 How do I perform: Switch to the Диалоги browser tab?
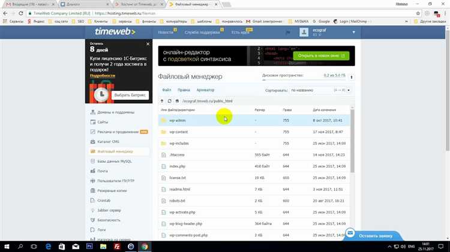84,4
